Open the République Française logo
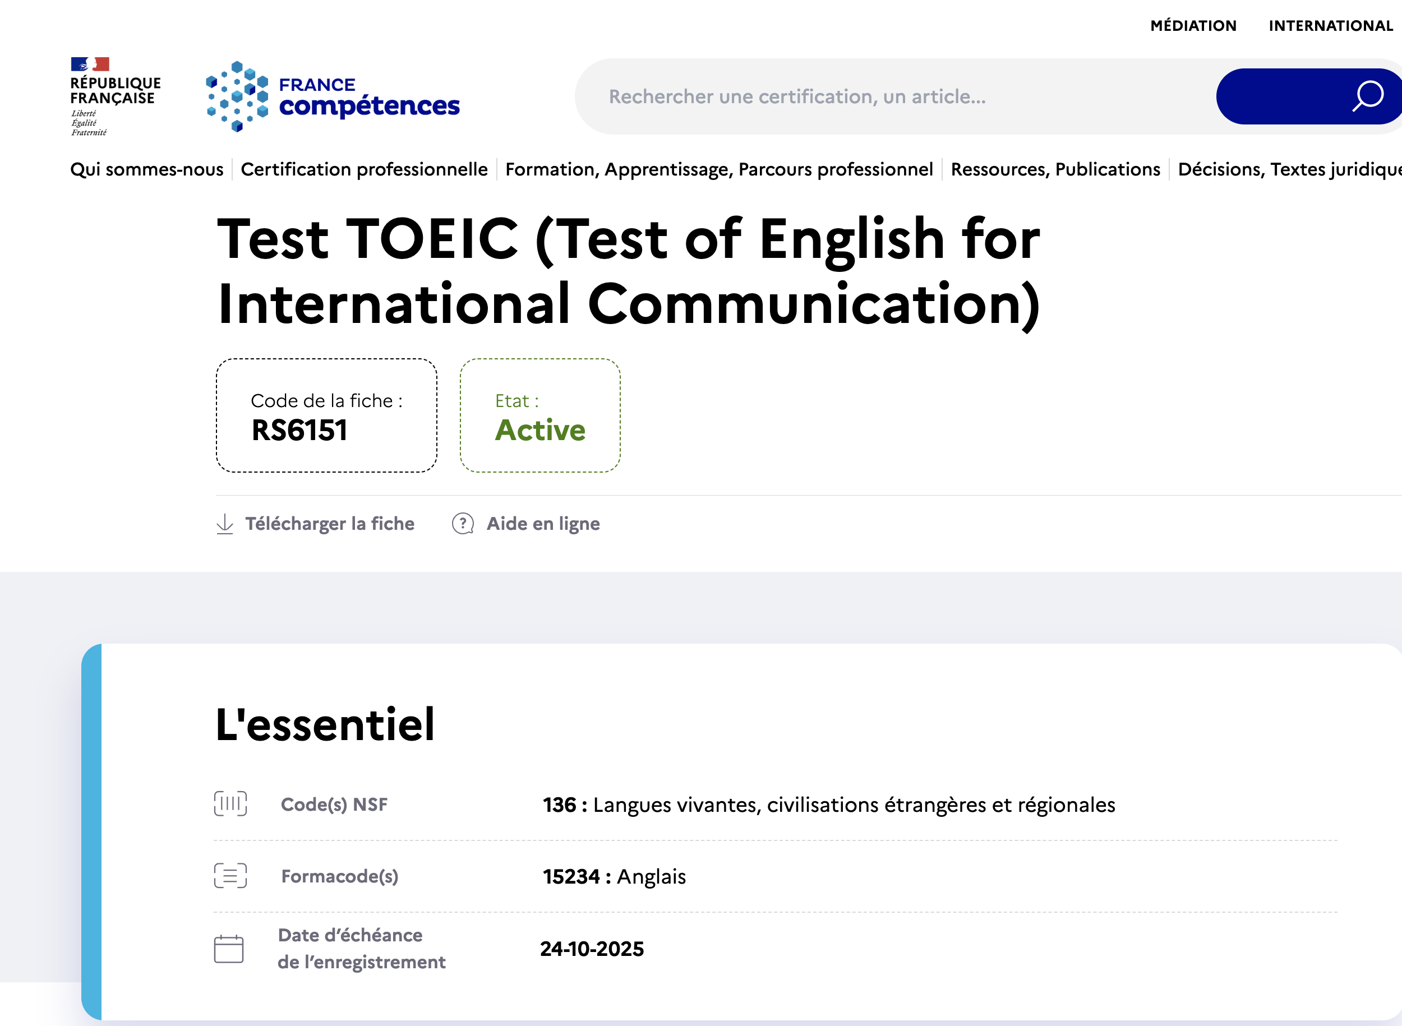Viewport: 1402px width, 1026px height. point(116,96)
